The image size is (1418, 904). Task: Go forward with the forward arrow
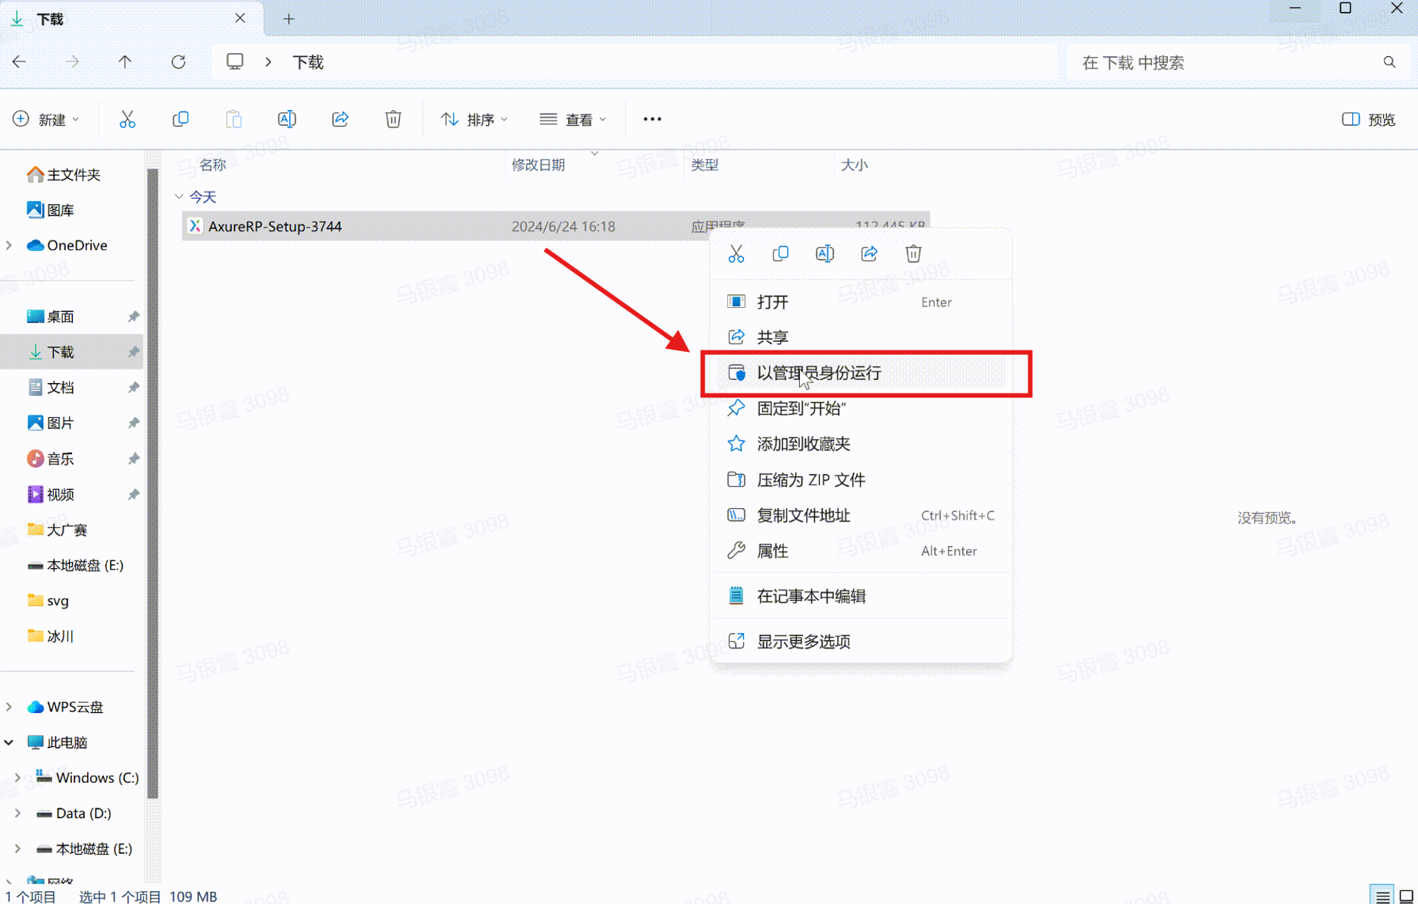pyautogui.click(x=72, y=62)
